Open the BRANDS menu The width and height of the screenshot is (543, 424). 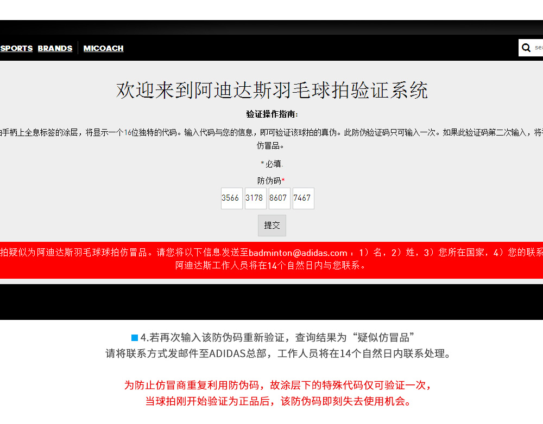55,48
